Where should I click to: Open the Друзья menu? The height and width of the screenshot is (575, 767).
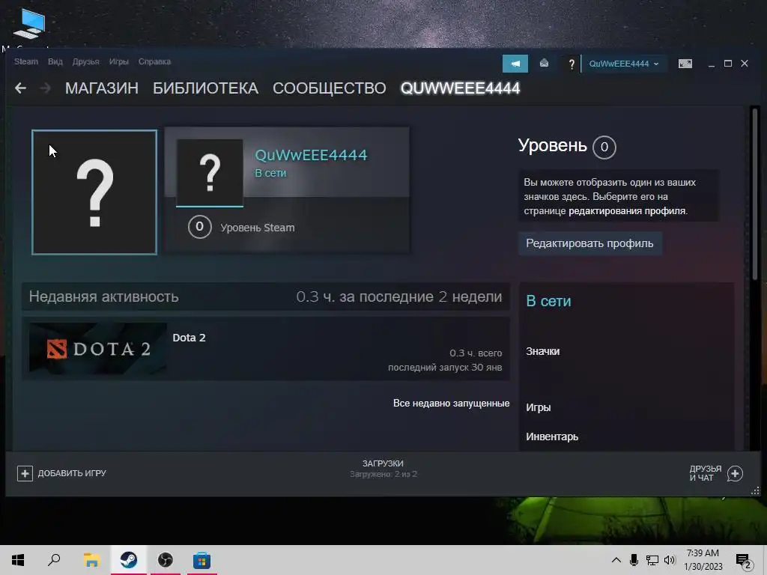point(85,61)
